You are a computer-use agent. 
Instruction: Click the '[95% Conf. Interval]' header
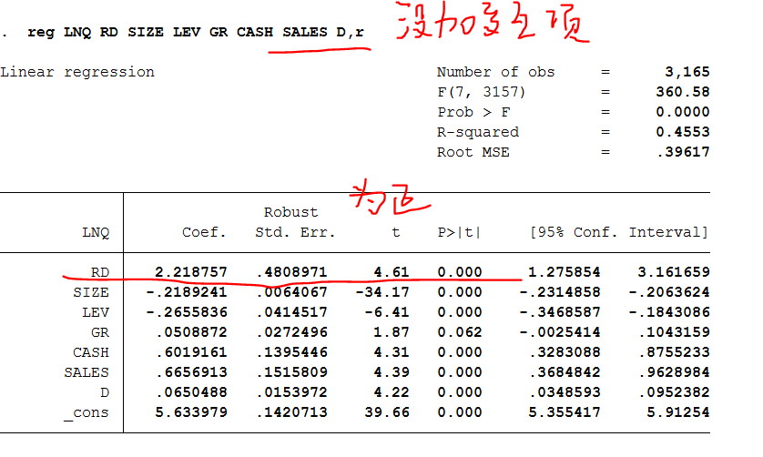point(619,233)
